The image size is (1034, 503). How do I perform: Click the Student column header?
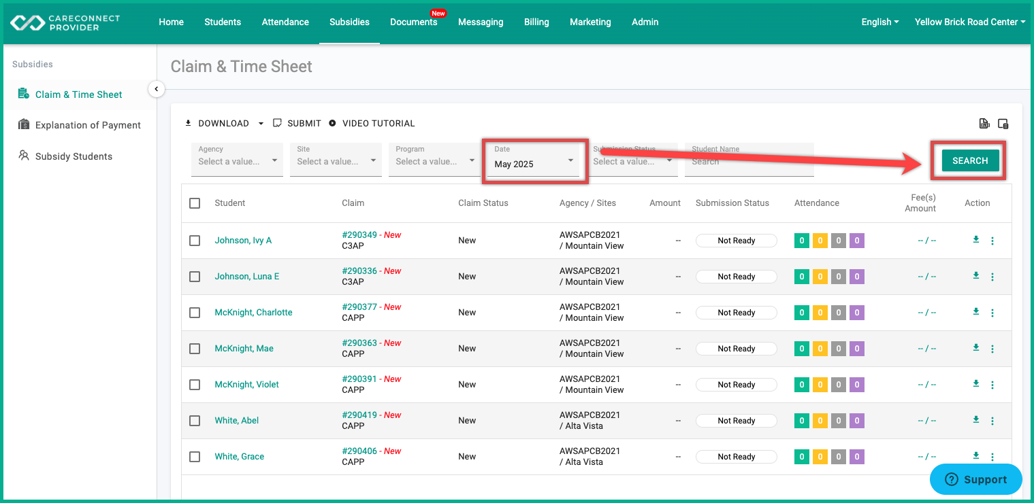(230, 203)
